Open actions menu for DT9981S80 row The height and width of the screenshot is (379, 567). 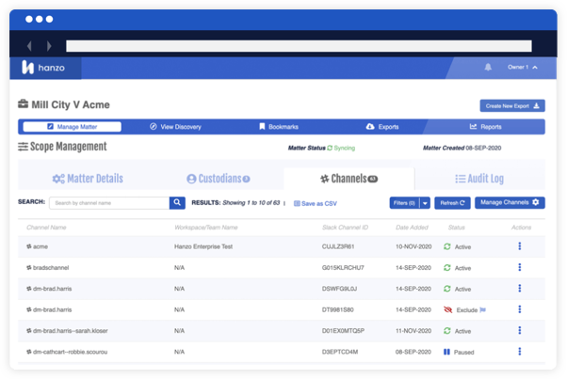(520, 309)
